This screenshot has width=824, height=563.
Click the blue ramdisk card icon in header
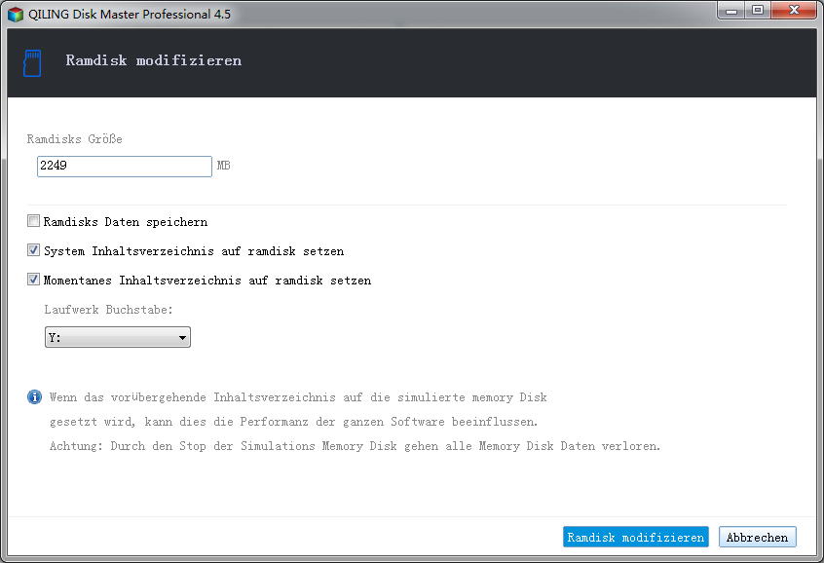[32, 63]
